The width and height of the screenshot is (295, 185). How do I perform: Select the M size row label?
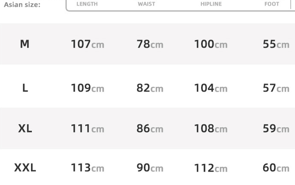(x=25, y=44)
